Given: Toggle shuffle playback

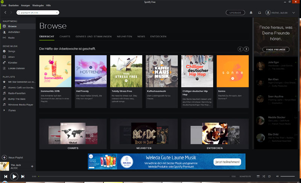Looking at the screenshot, I should click(x=264, y=176).
